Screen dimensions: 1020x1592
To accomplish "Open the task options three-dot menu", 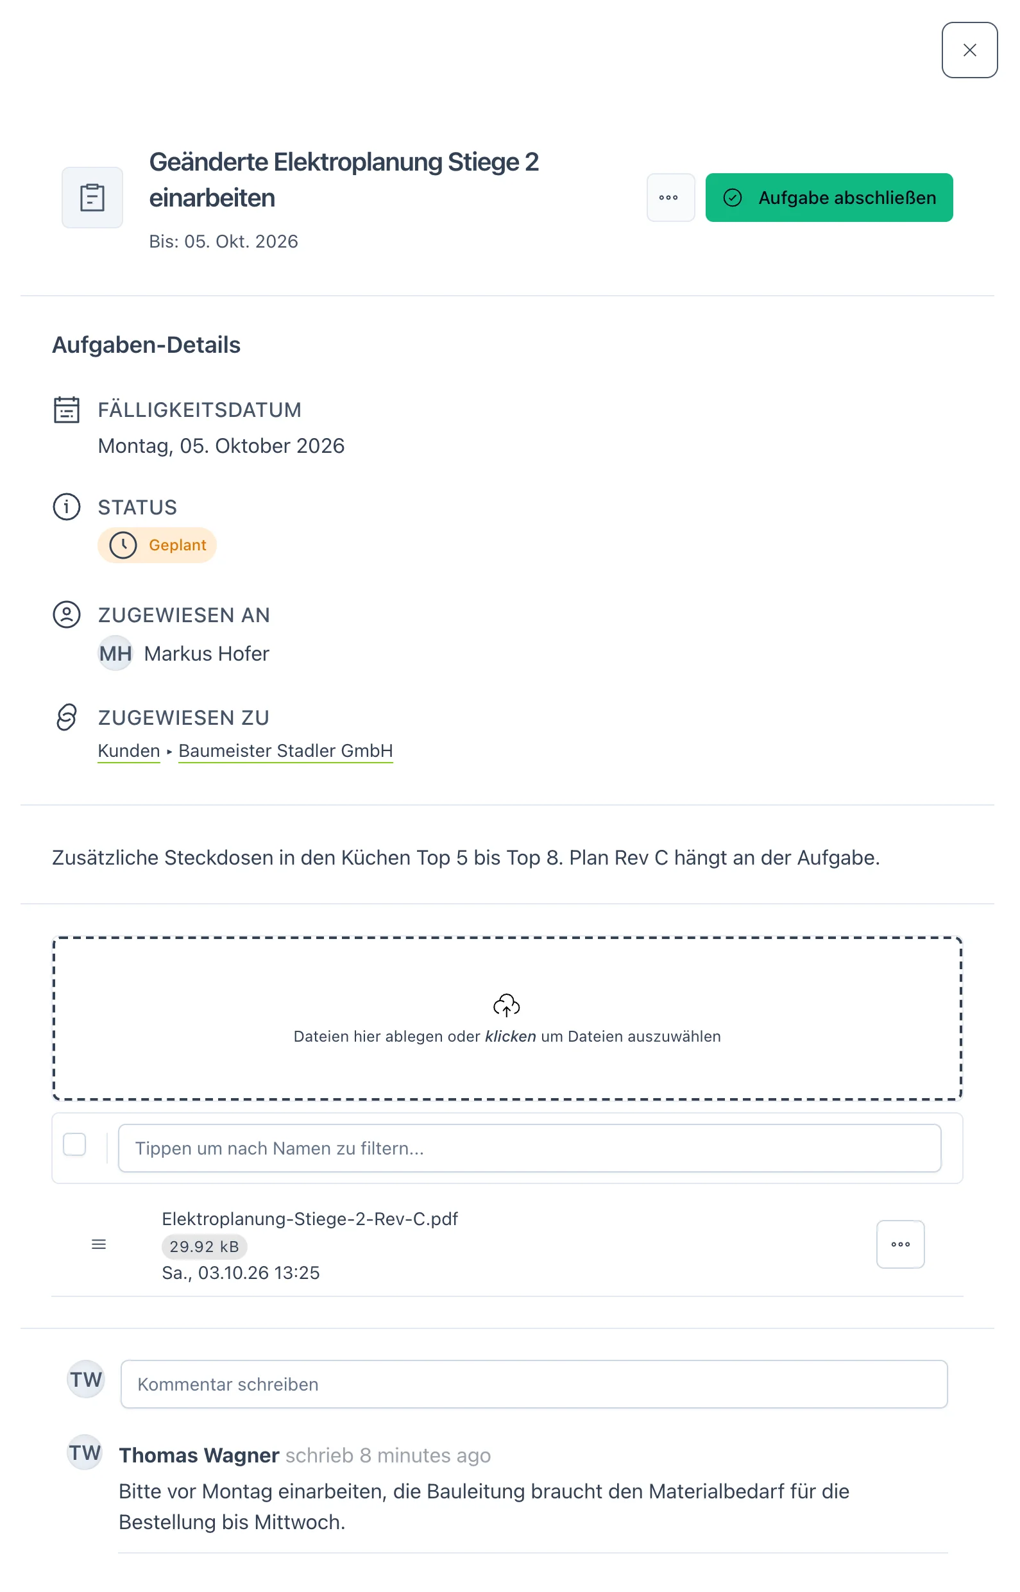I will pos(670,198).
